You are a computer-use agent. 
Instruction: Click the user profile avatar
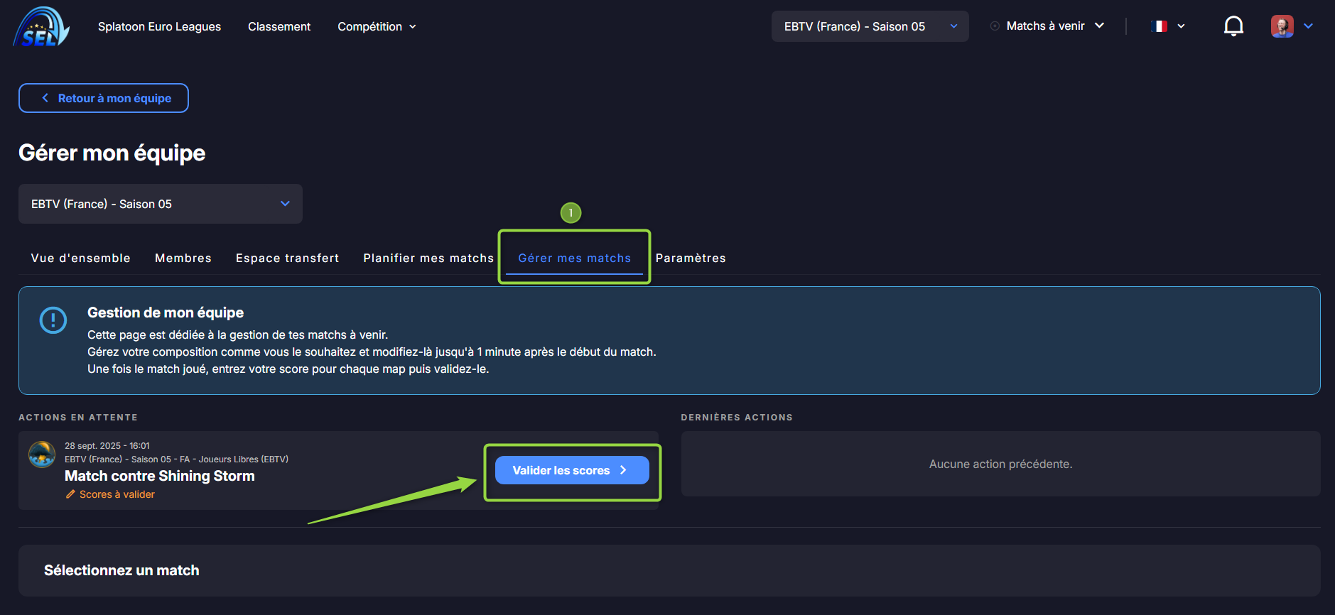tap(1282, 26)
